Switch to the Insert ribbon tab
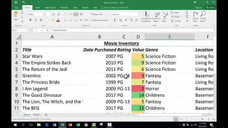The image size is (228, 128). (x=37, y=7)
